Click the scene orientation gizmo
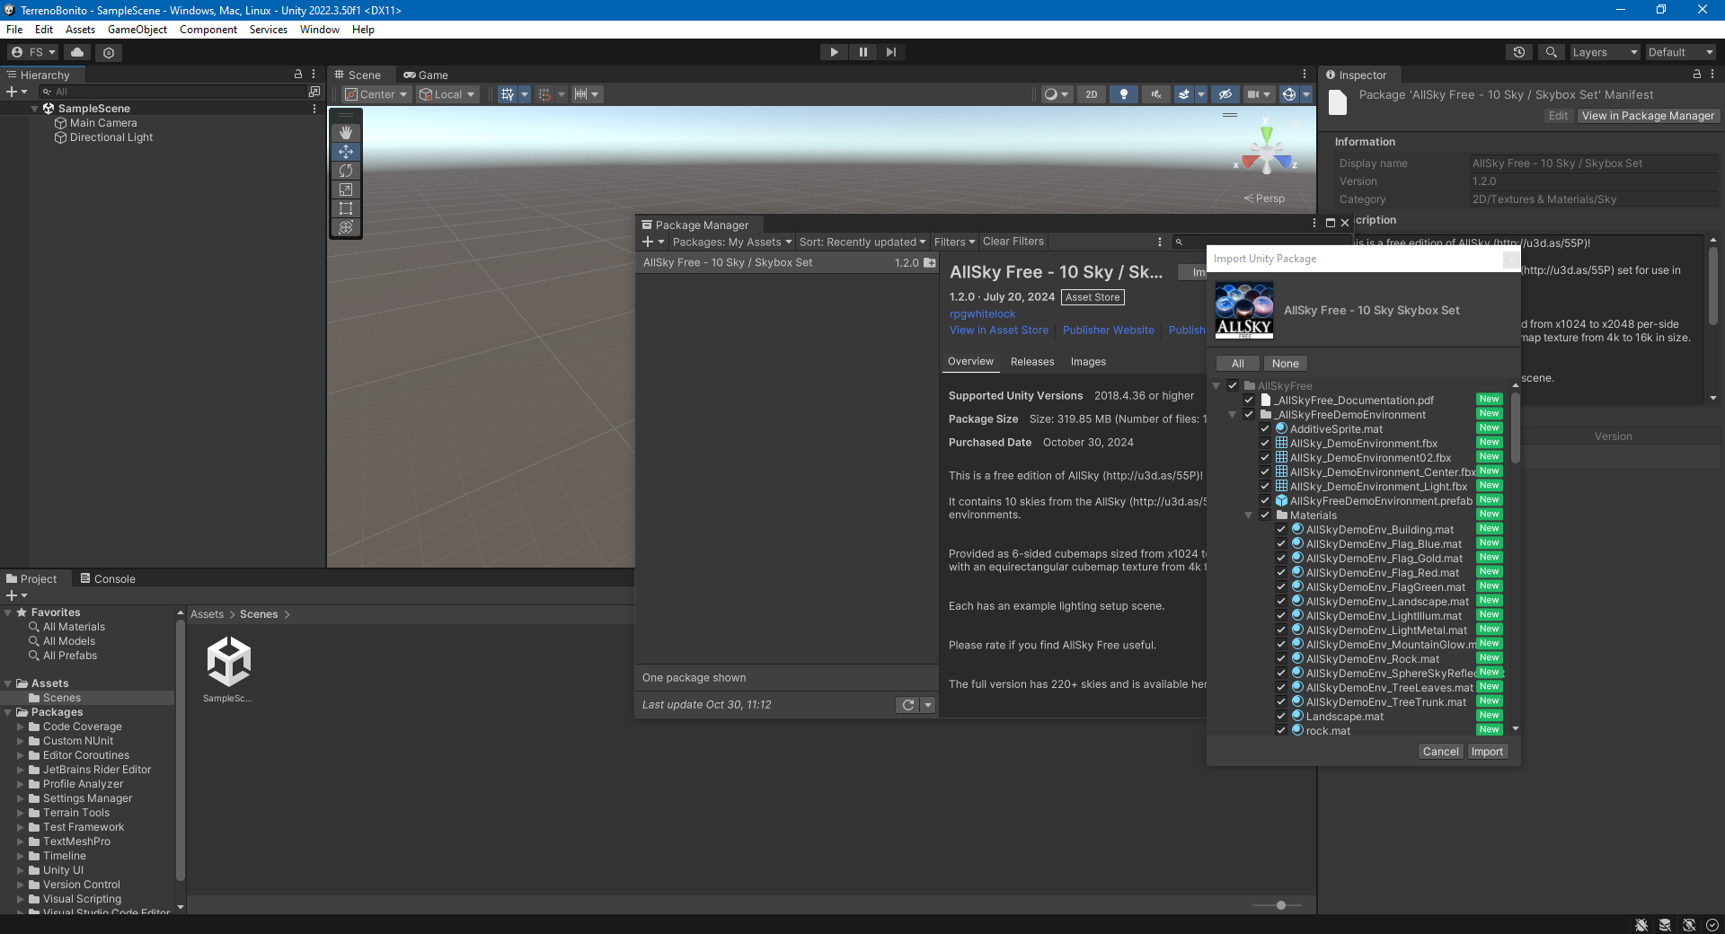1725x934 pixels. click(1266, 151)
